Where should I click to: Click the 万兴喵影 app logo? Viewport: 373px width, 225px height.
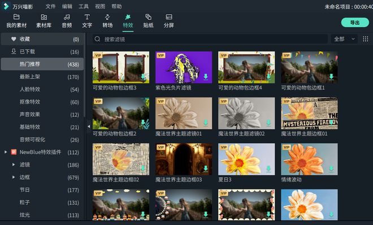point(6,6)
